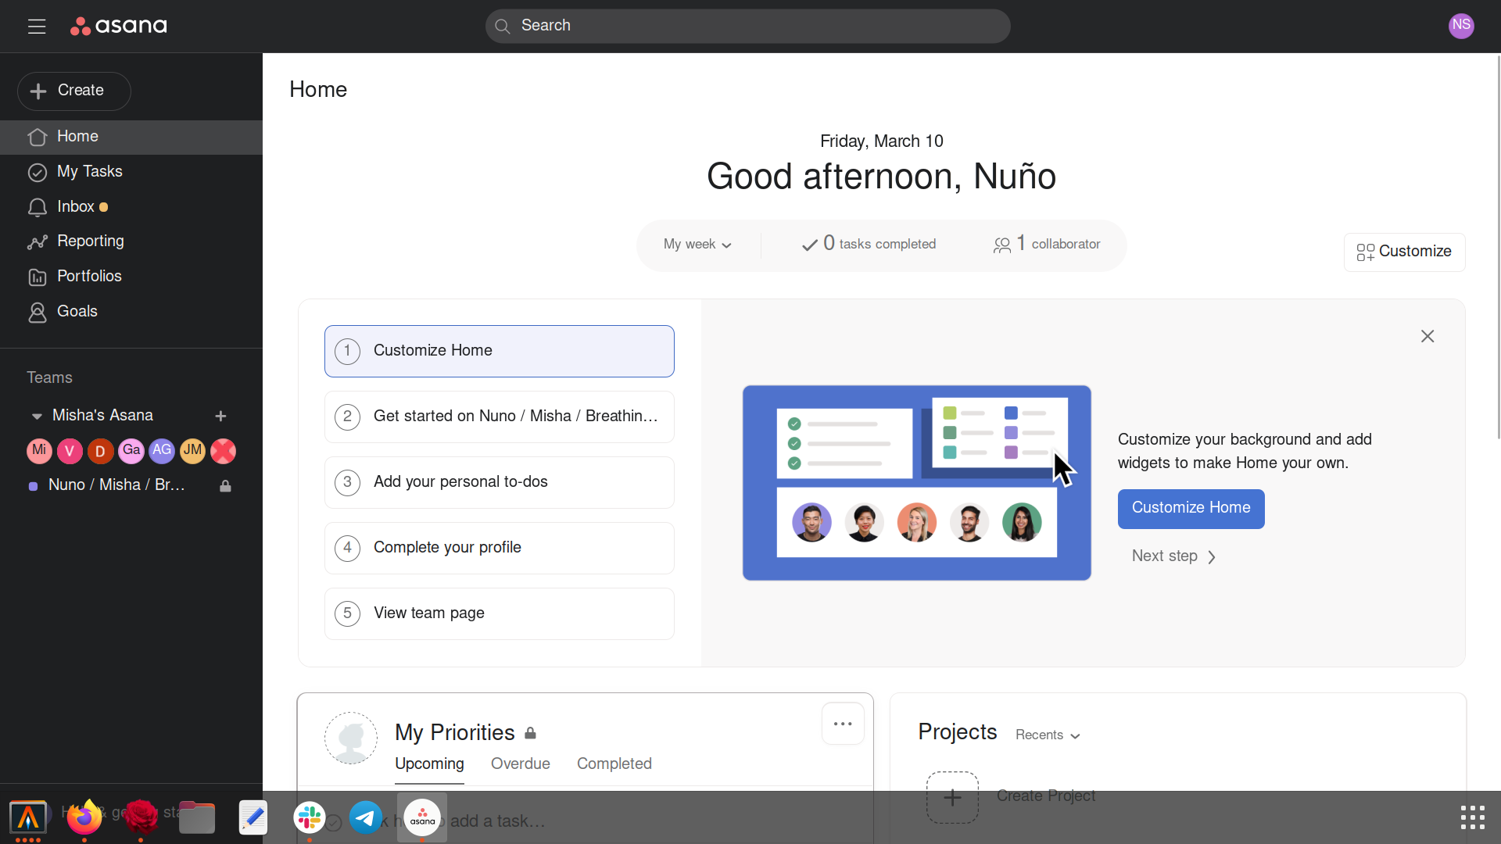The width and height of the screenshot is (1501, 844).
Task: Open the My week dropdown
Action: tap(697, 245)
